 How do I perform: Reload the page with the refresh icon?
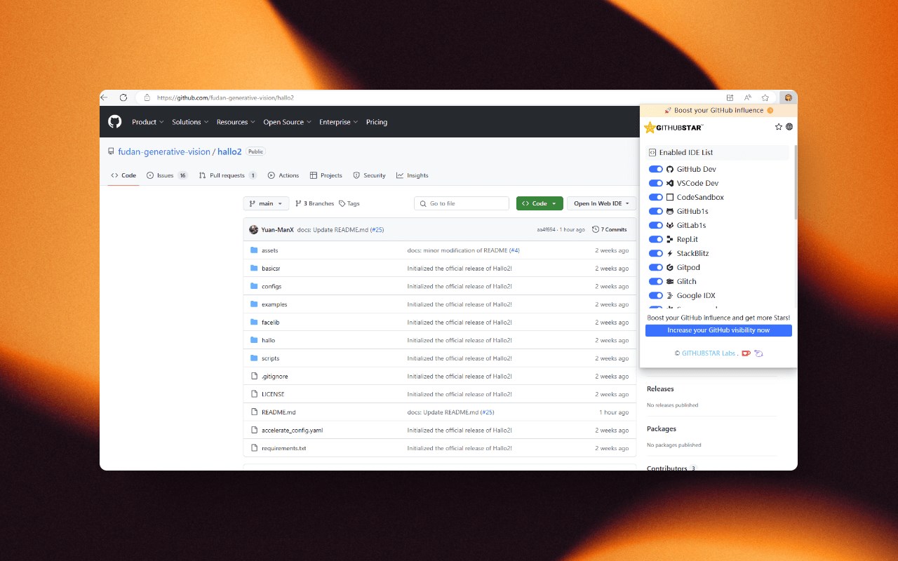[x=123, y=97]
